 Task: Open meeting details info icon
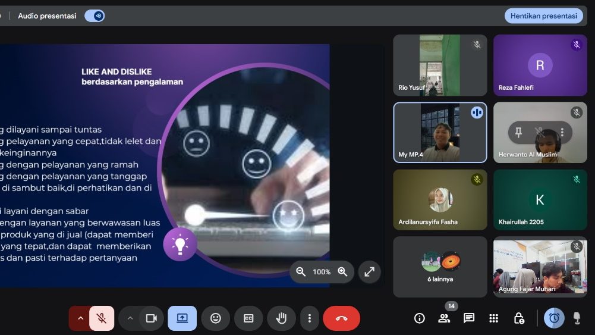[x=420, y=318]
